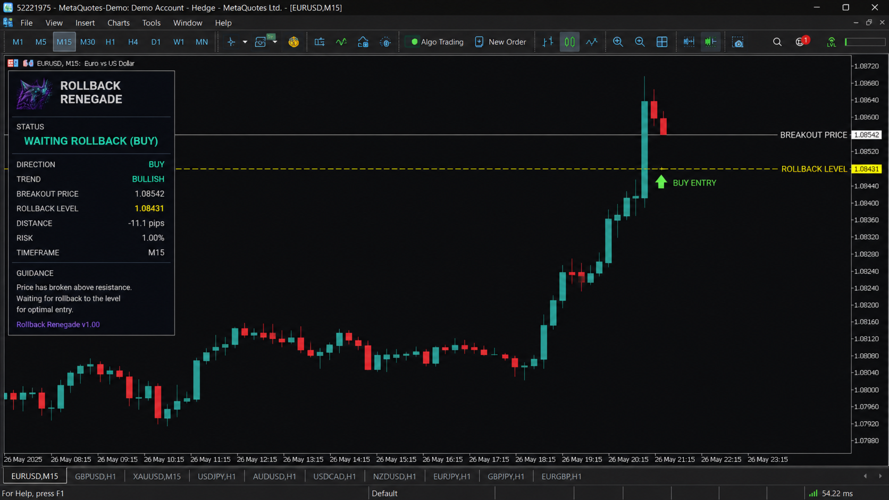Select the D1 timeframe
The height and width of the screenshot is (500, 889).
point(156,42)
